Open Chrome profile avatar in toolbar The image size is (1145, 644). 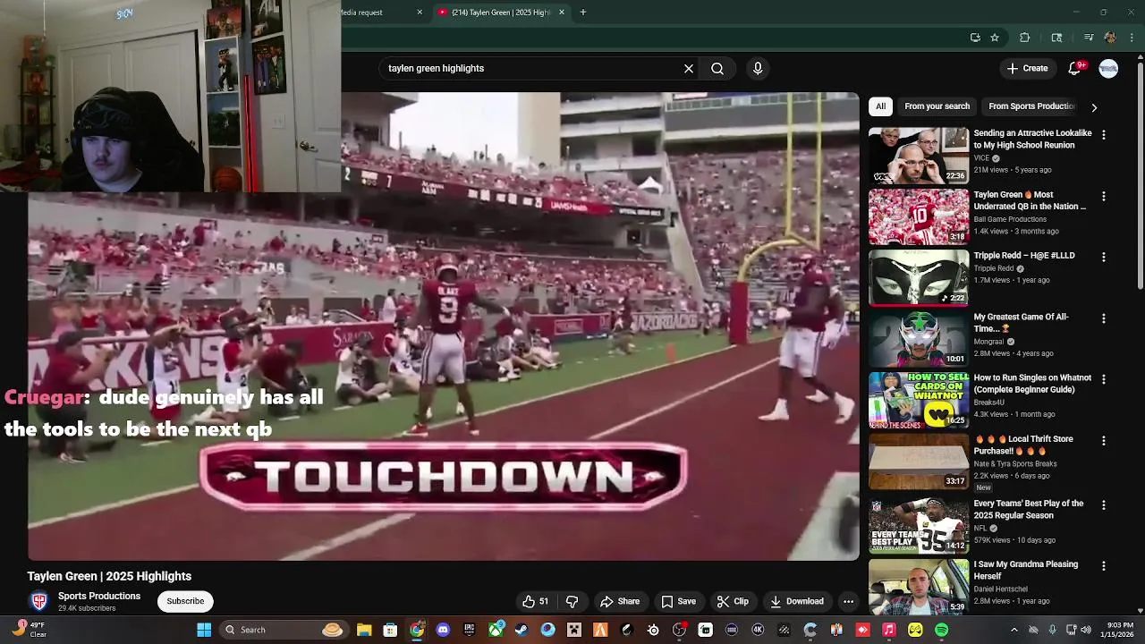1110,38
